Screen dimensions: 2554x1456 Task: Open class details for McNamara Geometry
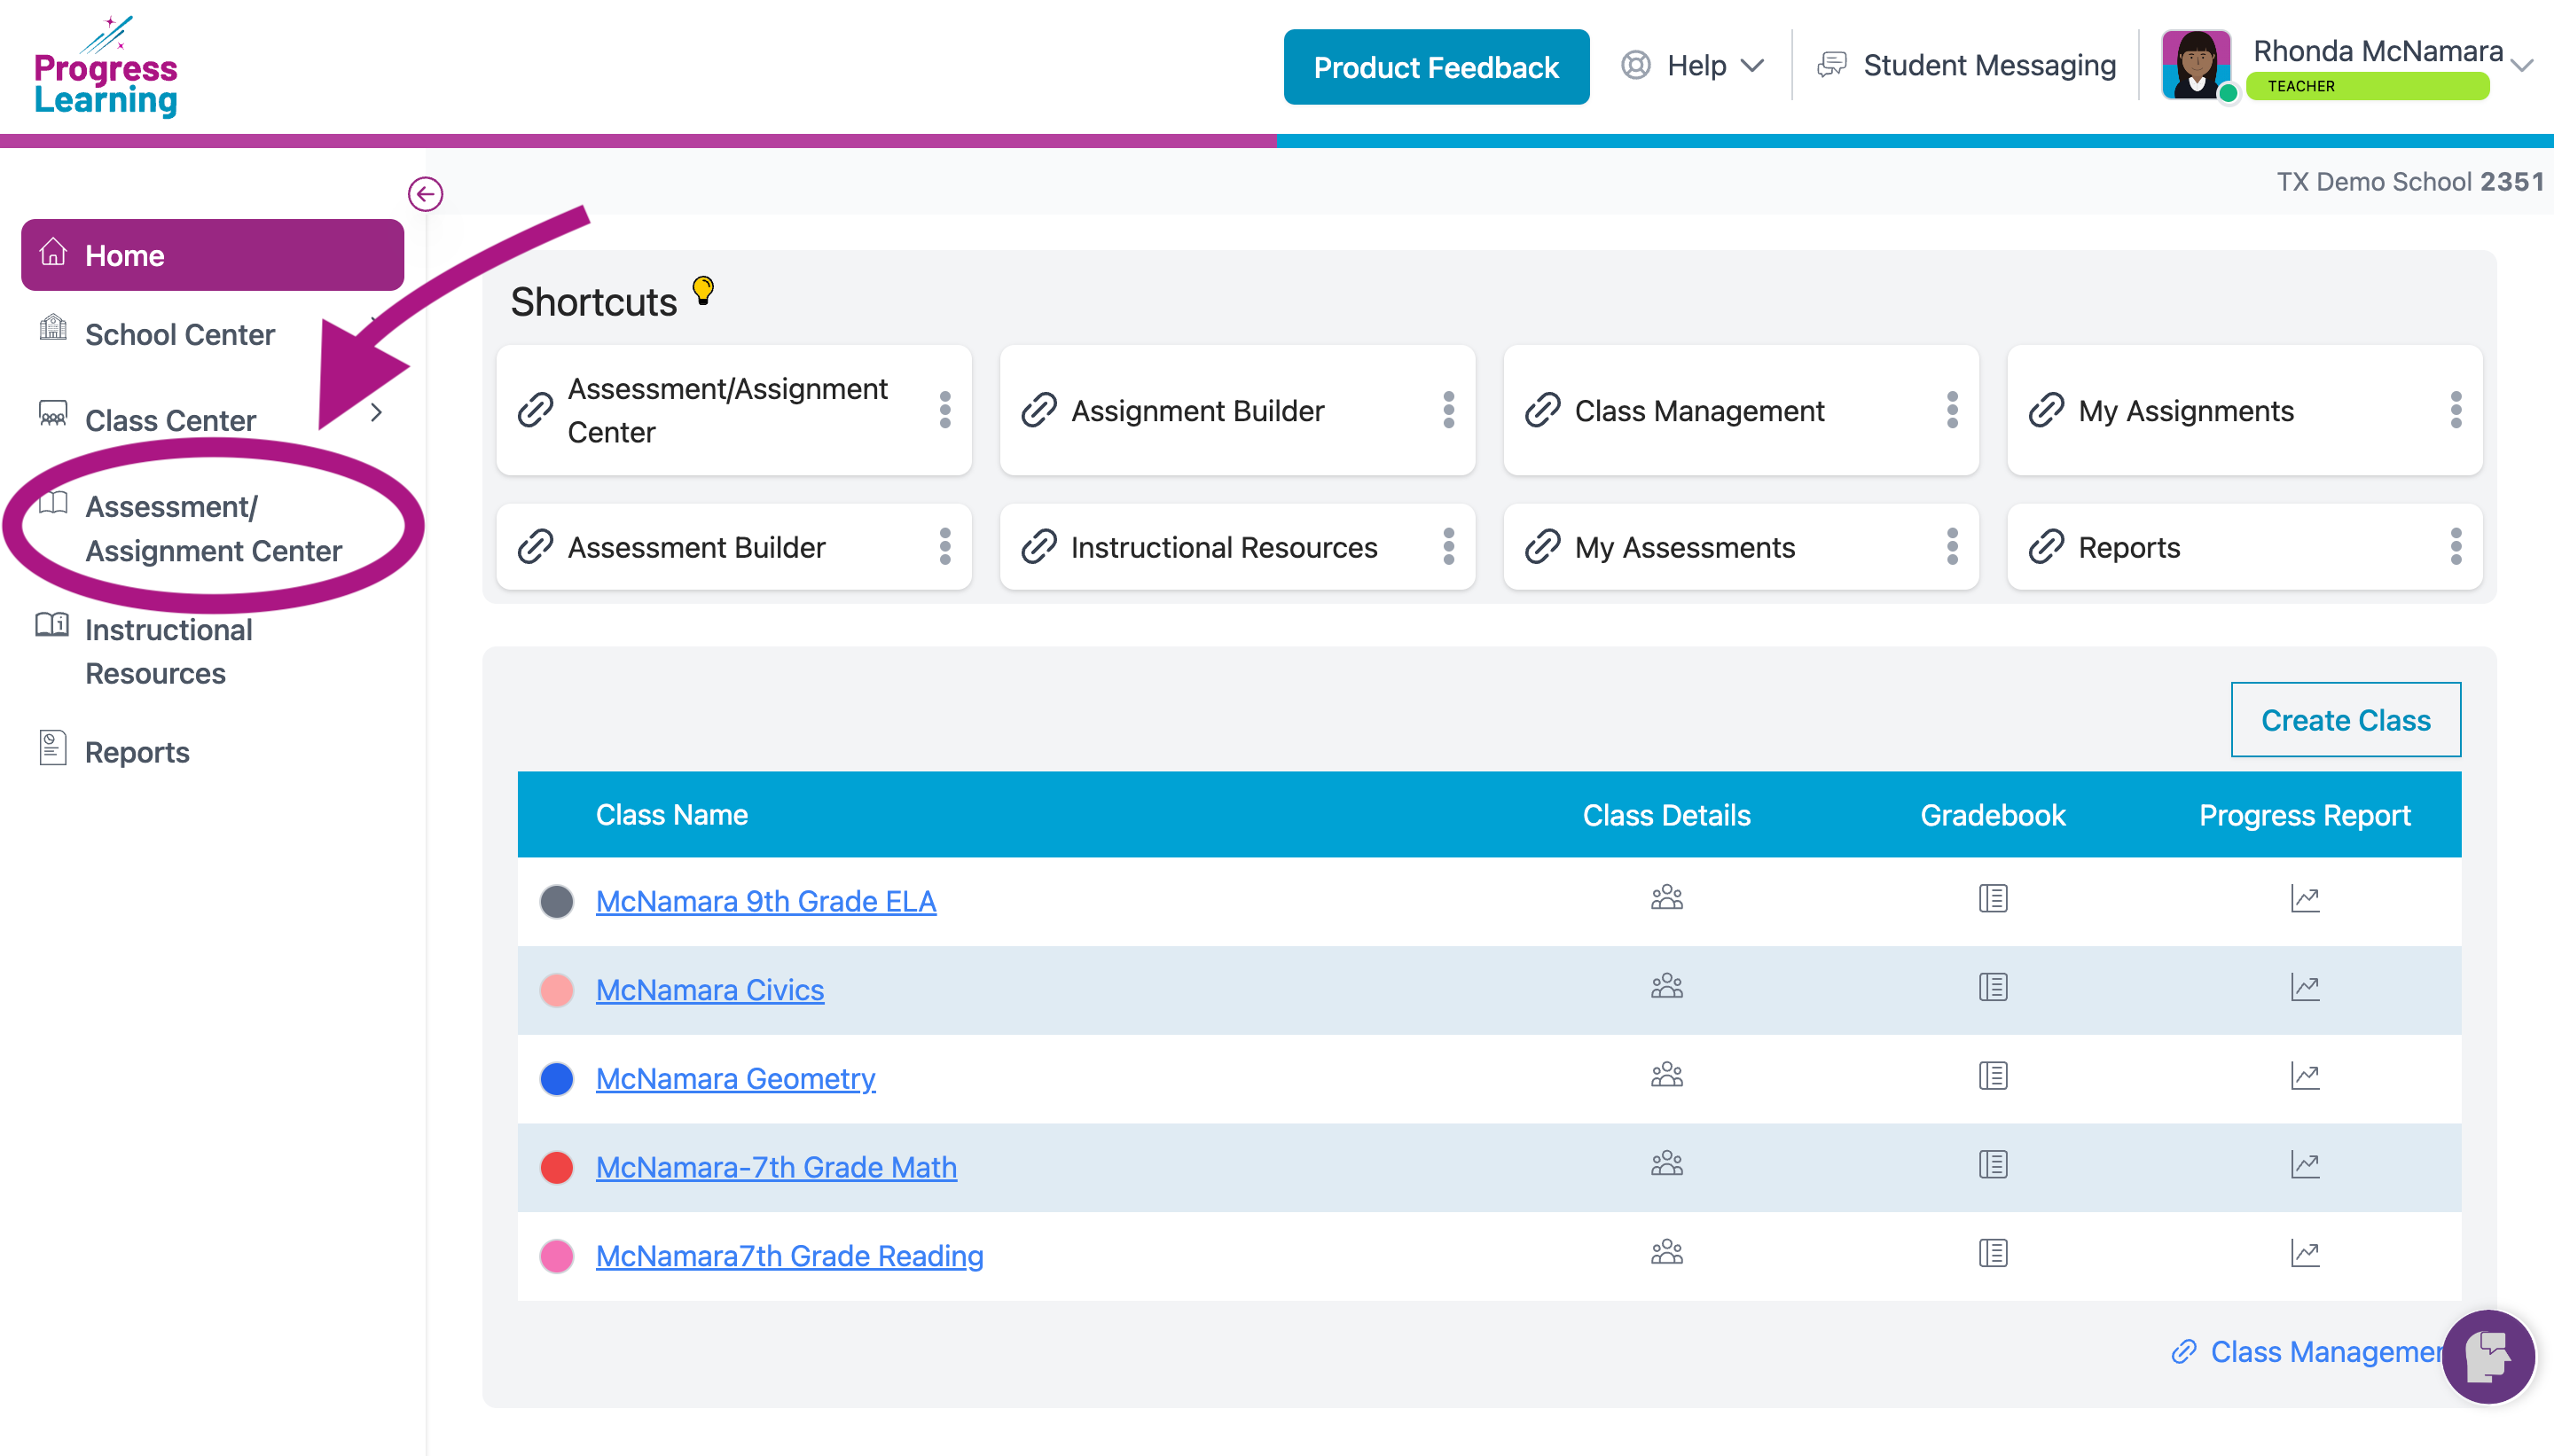tap(1666, 1076)
